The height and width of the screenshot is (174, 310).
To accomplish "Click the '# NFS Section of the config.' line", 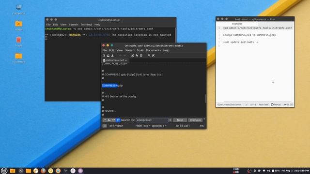I will tap(119, 97).
